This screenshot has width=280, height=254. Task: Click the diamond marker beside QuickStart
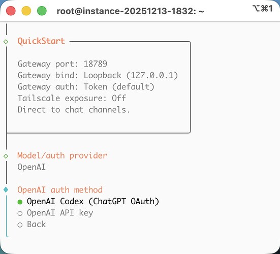6,42
